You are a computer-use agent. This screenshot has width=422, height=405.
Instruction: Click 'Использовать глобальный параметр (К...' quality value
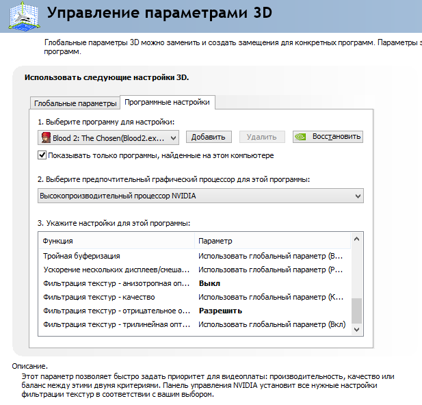(271, 297)
